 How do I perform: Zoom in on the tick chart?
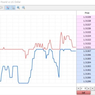point(18,8)
